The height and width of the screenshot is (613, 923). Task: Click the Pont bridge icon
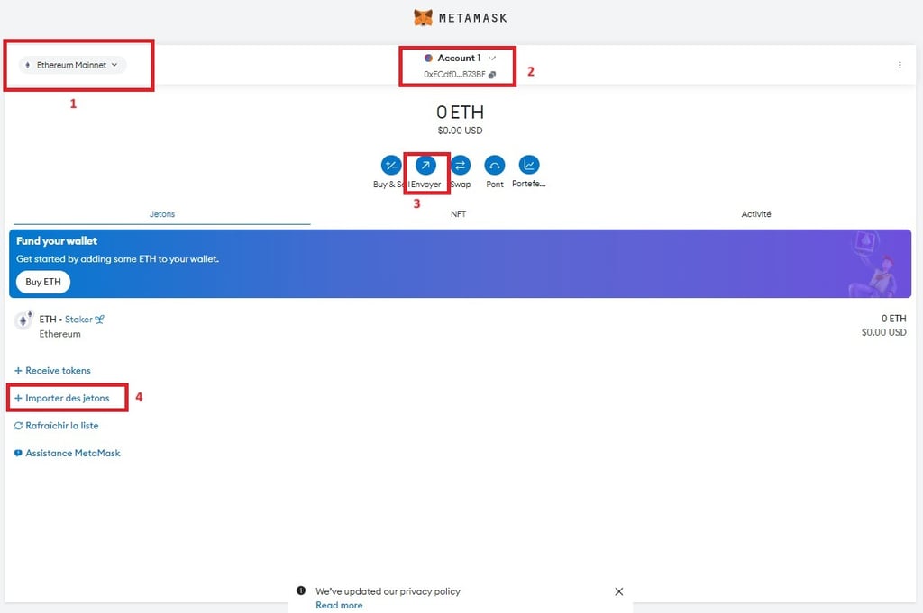coord(495,165)
